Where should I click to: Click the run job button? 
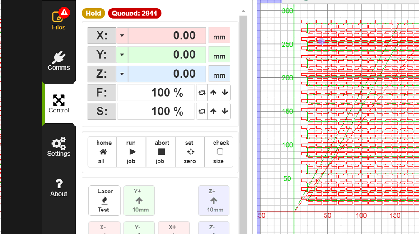click(x=131, y=152)
